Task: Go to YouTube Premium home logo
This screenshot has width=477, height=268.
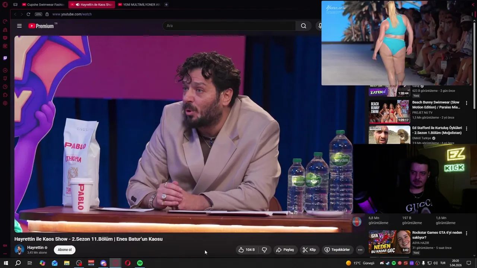Action: [41, 26]
